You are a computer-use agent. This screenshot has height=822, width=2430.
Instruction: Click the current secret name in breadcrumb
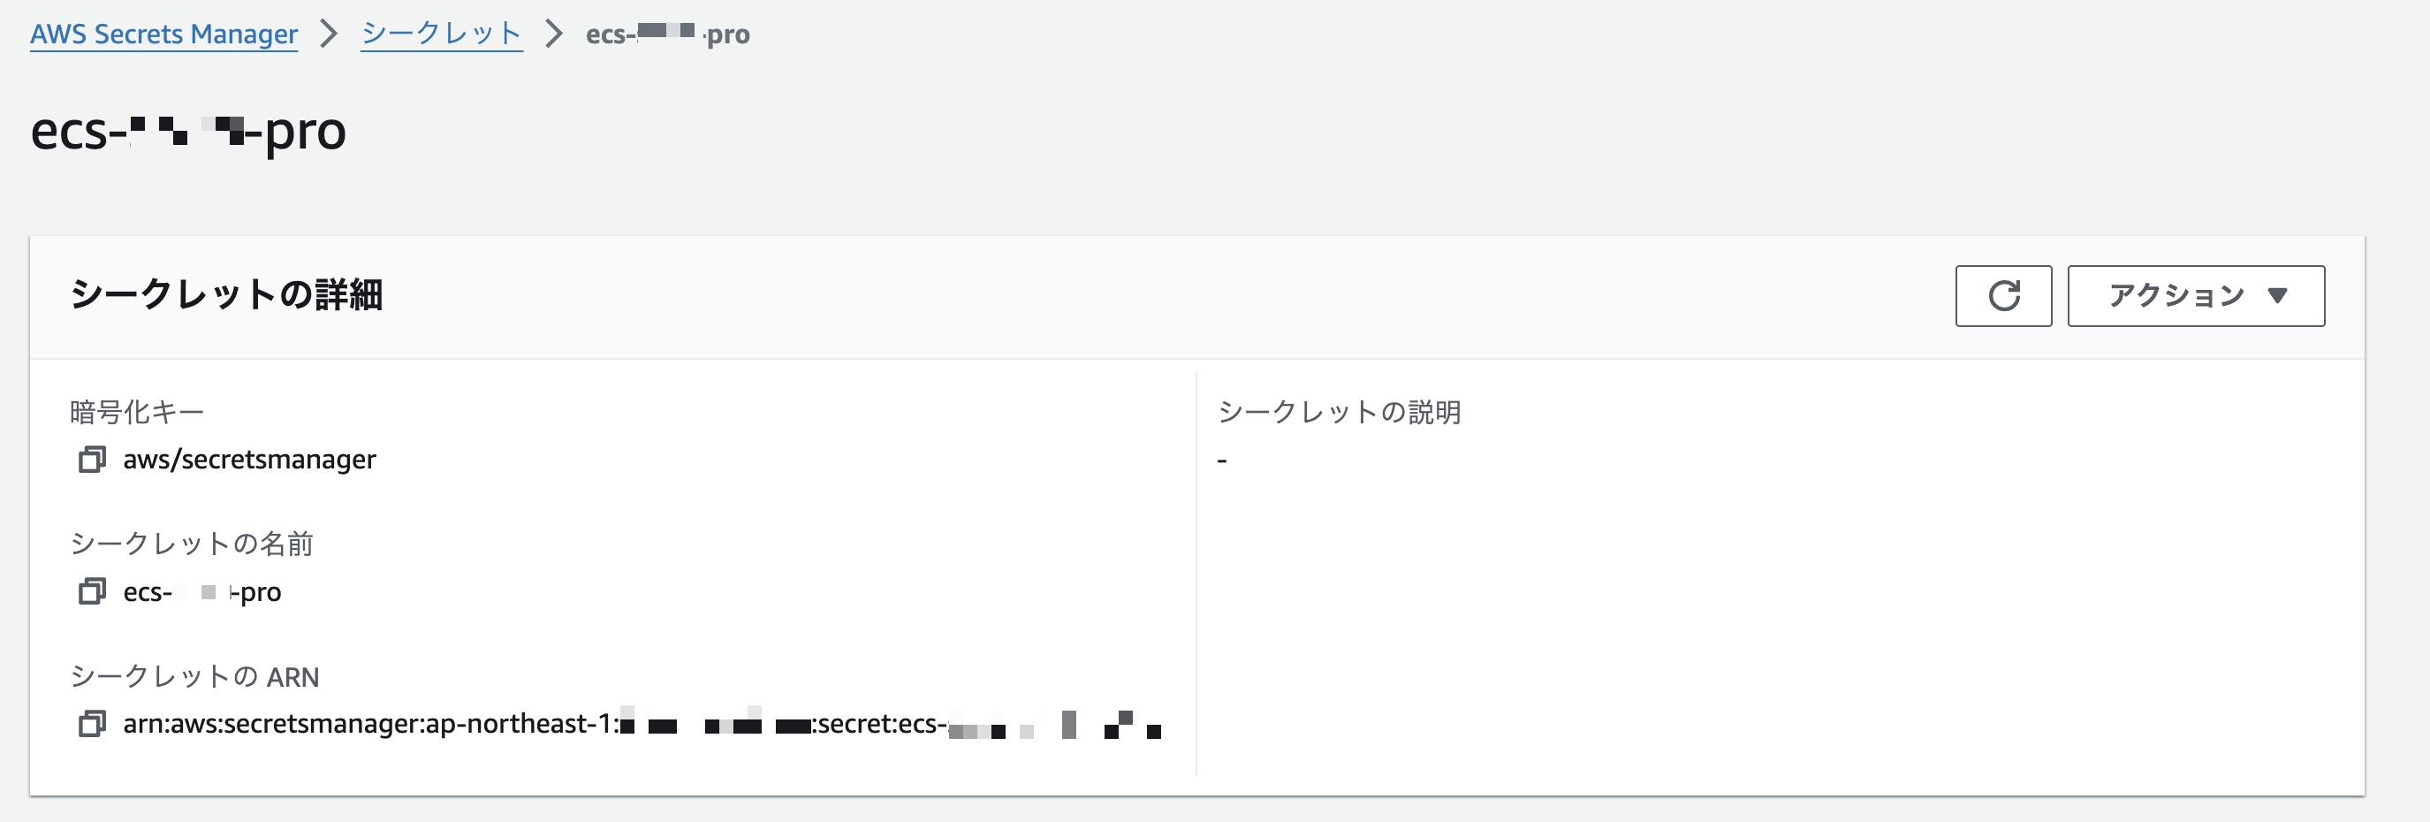click(x=668, y=34)
